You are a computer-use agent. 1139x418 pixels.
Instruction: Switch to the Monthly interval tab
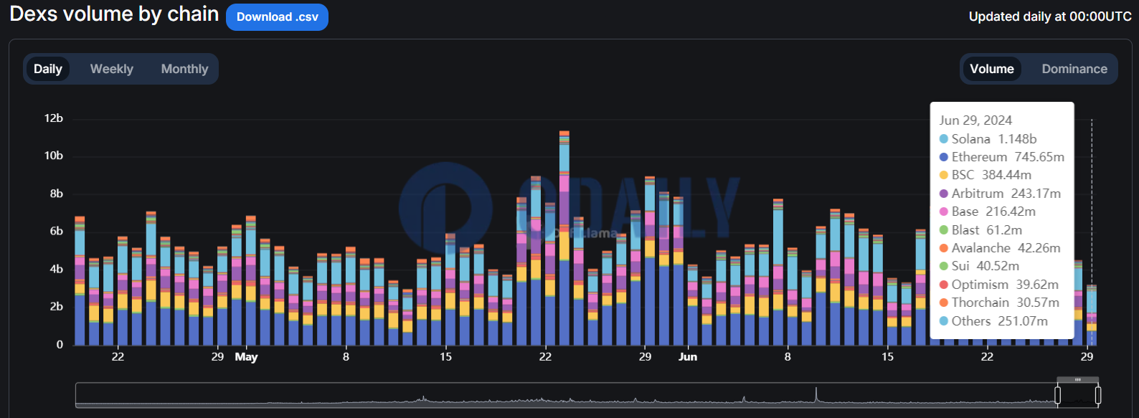pyautogui.click(x=184, y=69)
